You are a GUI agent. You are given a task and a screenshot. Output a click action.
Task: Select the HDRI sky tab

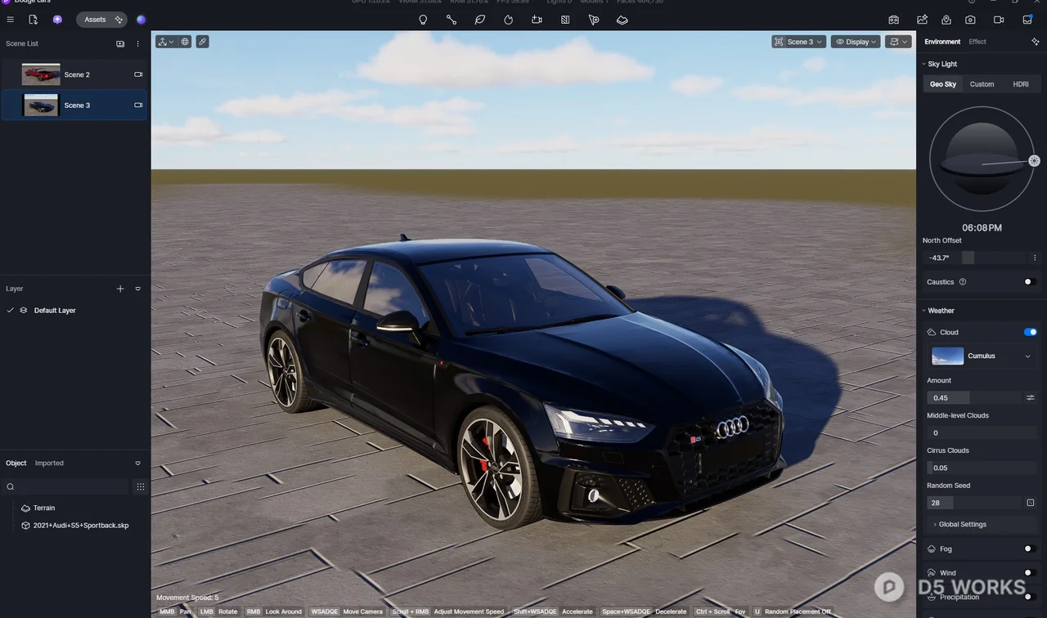pos(1021,84)
